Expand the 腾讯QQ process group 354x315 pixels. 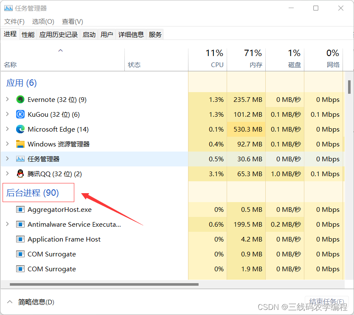8,174
